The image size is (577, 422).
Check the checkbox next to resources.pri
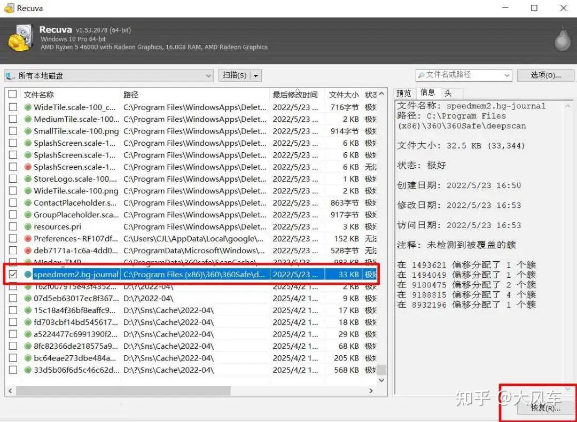(13, 226)
